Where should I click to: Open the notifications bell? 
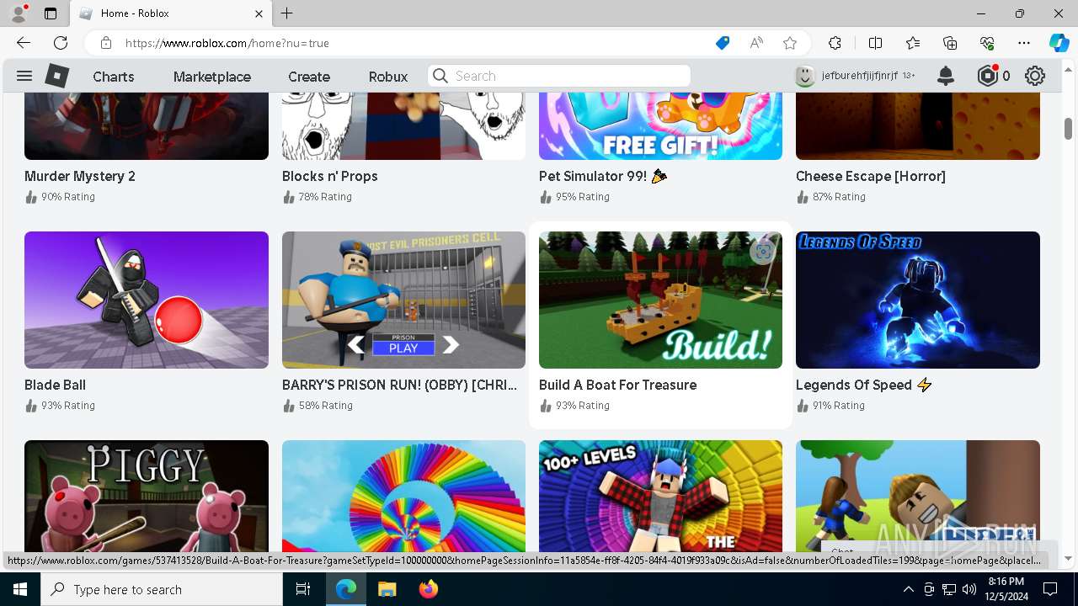946,76
